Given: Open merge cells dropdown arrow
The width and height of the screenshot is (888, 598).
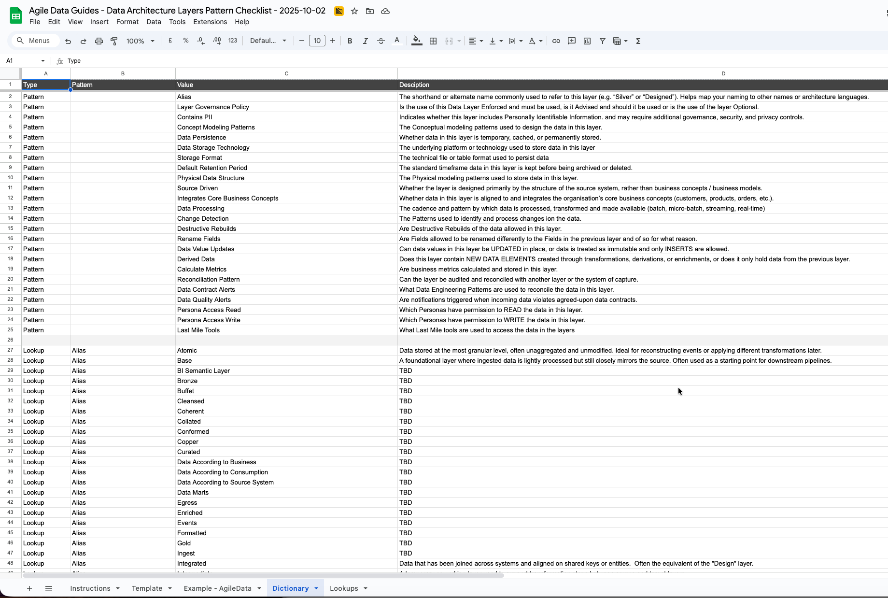Looking at the screenshot, I should pyautogui.click(x=459, y=41).
